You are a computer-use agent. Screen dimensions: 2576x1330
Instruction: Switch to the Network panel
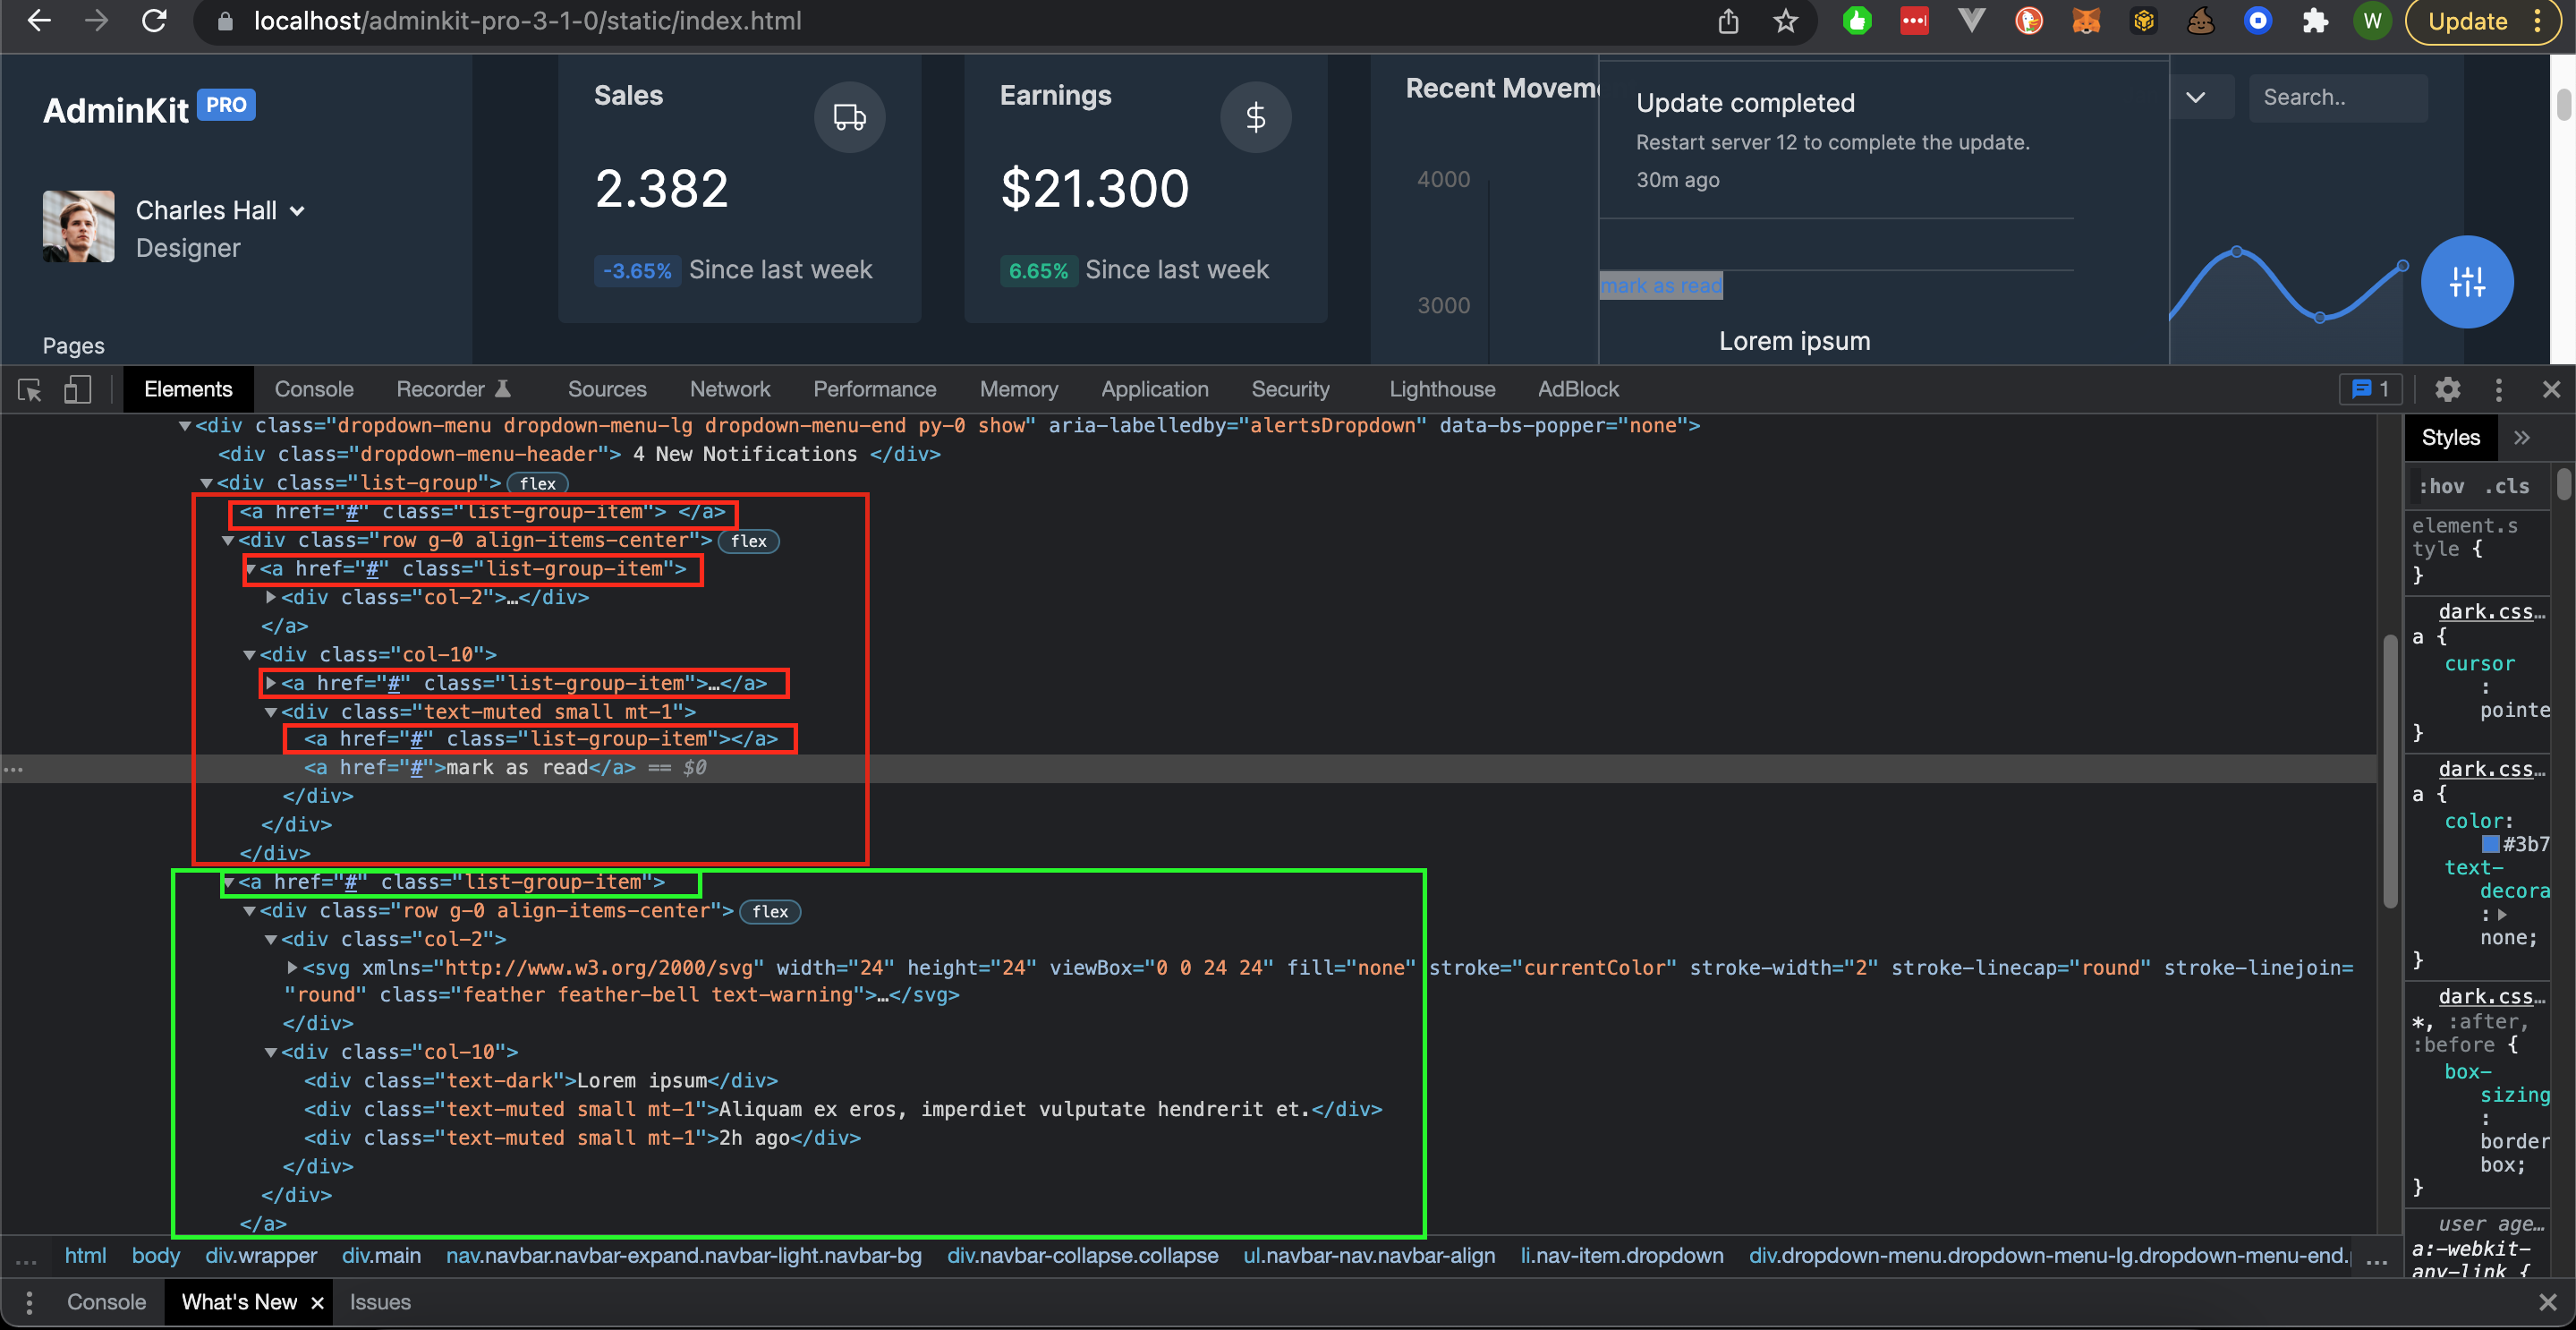pos(730,389)
